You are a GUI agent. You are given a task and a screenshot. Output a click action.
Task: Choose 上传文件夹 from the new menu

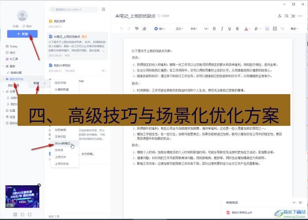click(62, 164)
